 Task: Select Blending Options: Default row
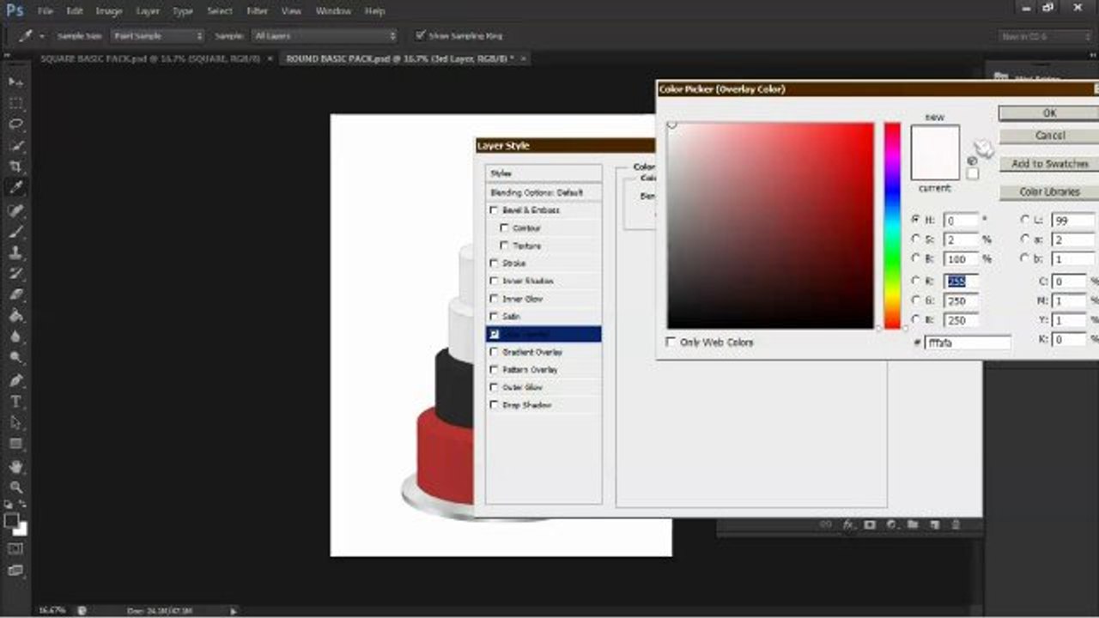point(543,192)
